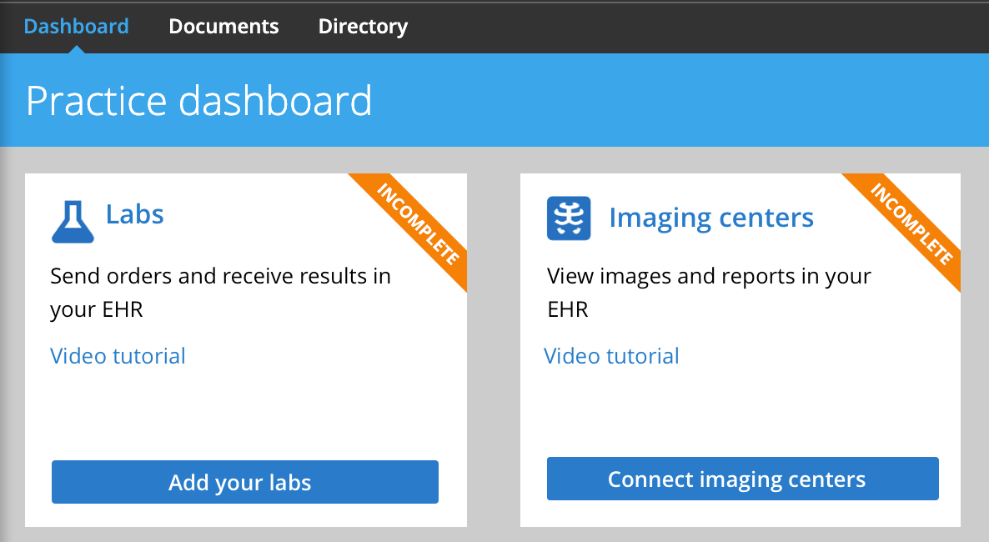Screen dimensions: 989x542
Task: Click the active tab pointer under Dashboard
Action: (76, 49)
